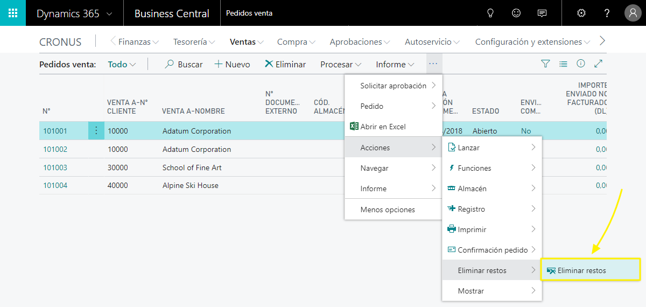
Task: Click the Nuevo button
Action: pos(232,65)
